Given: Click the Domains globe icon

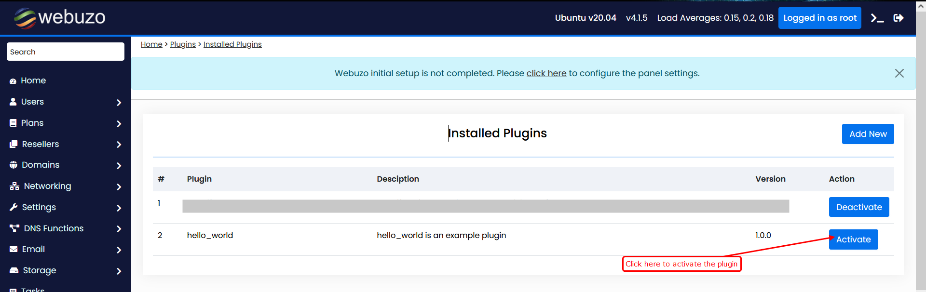Looking at the screenshot, I should [14, 165].
